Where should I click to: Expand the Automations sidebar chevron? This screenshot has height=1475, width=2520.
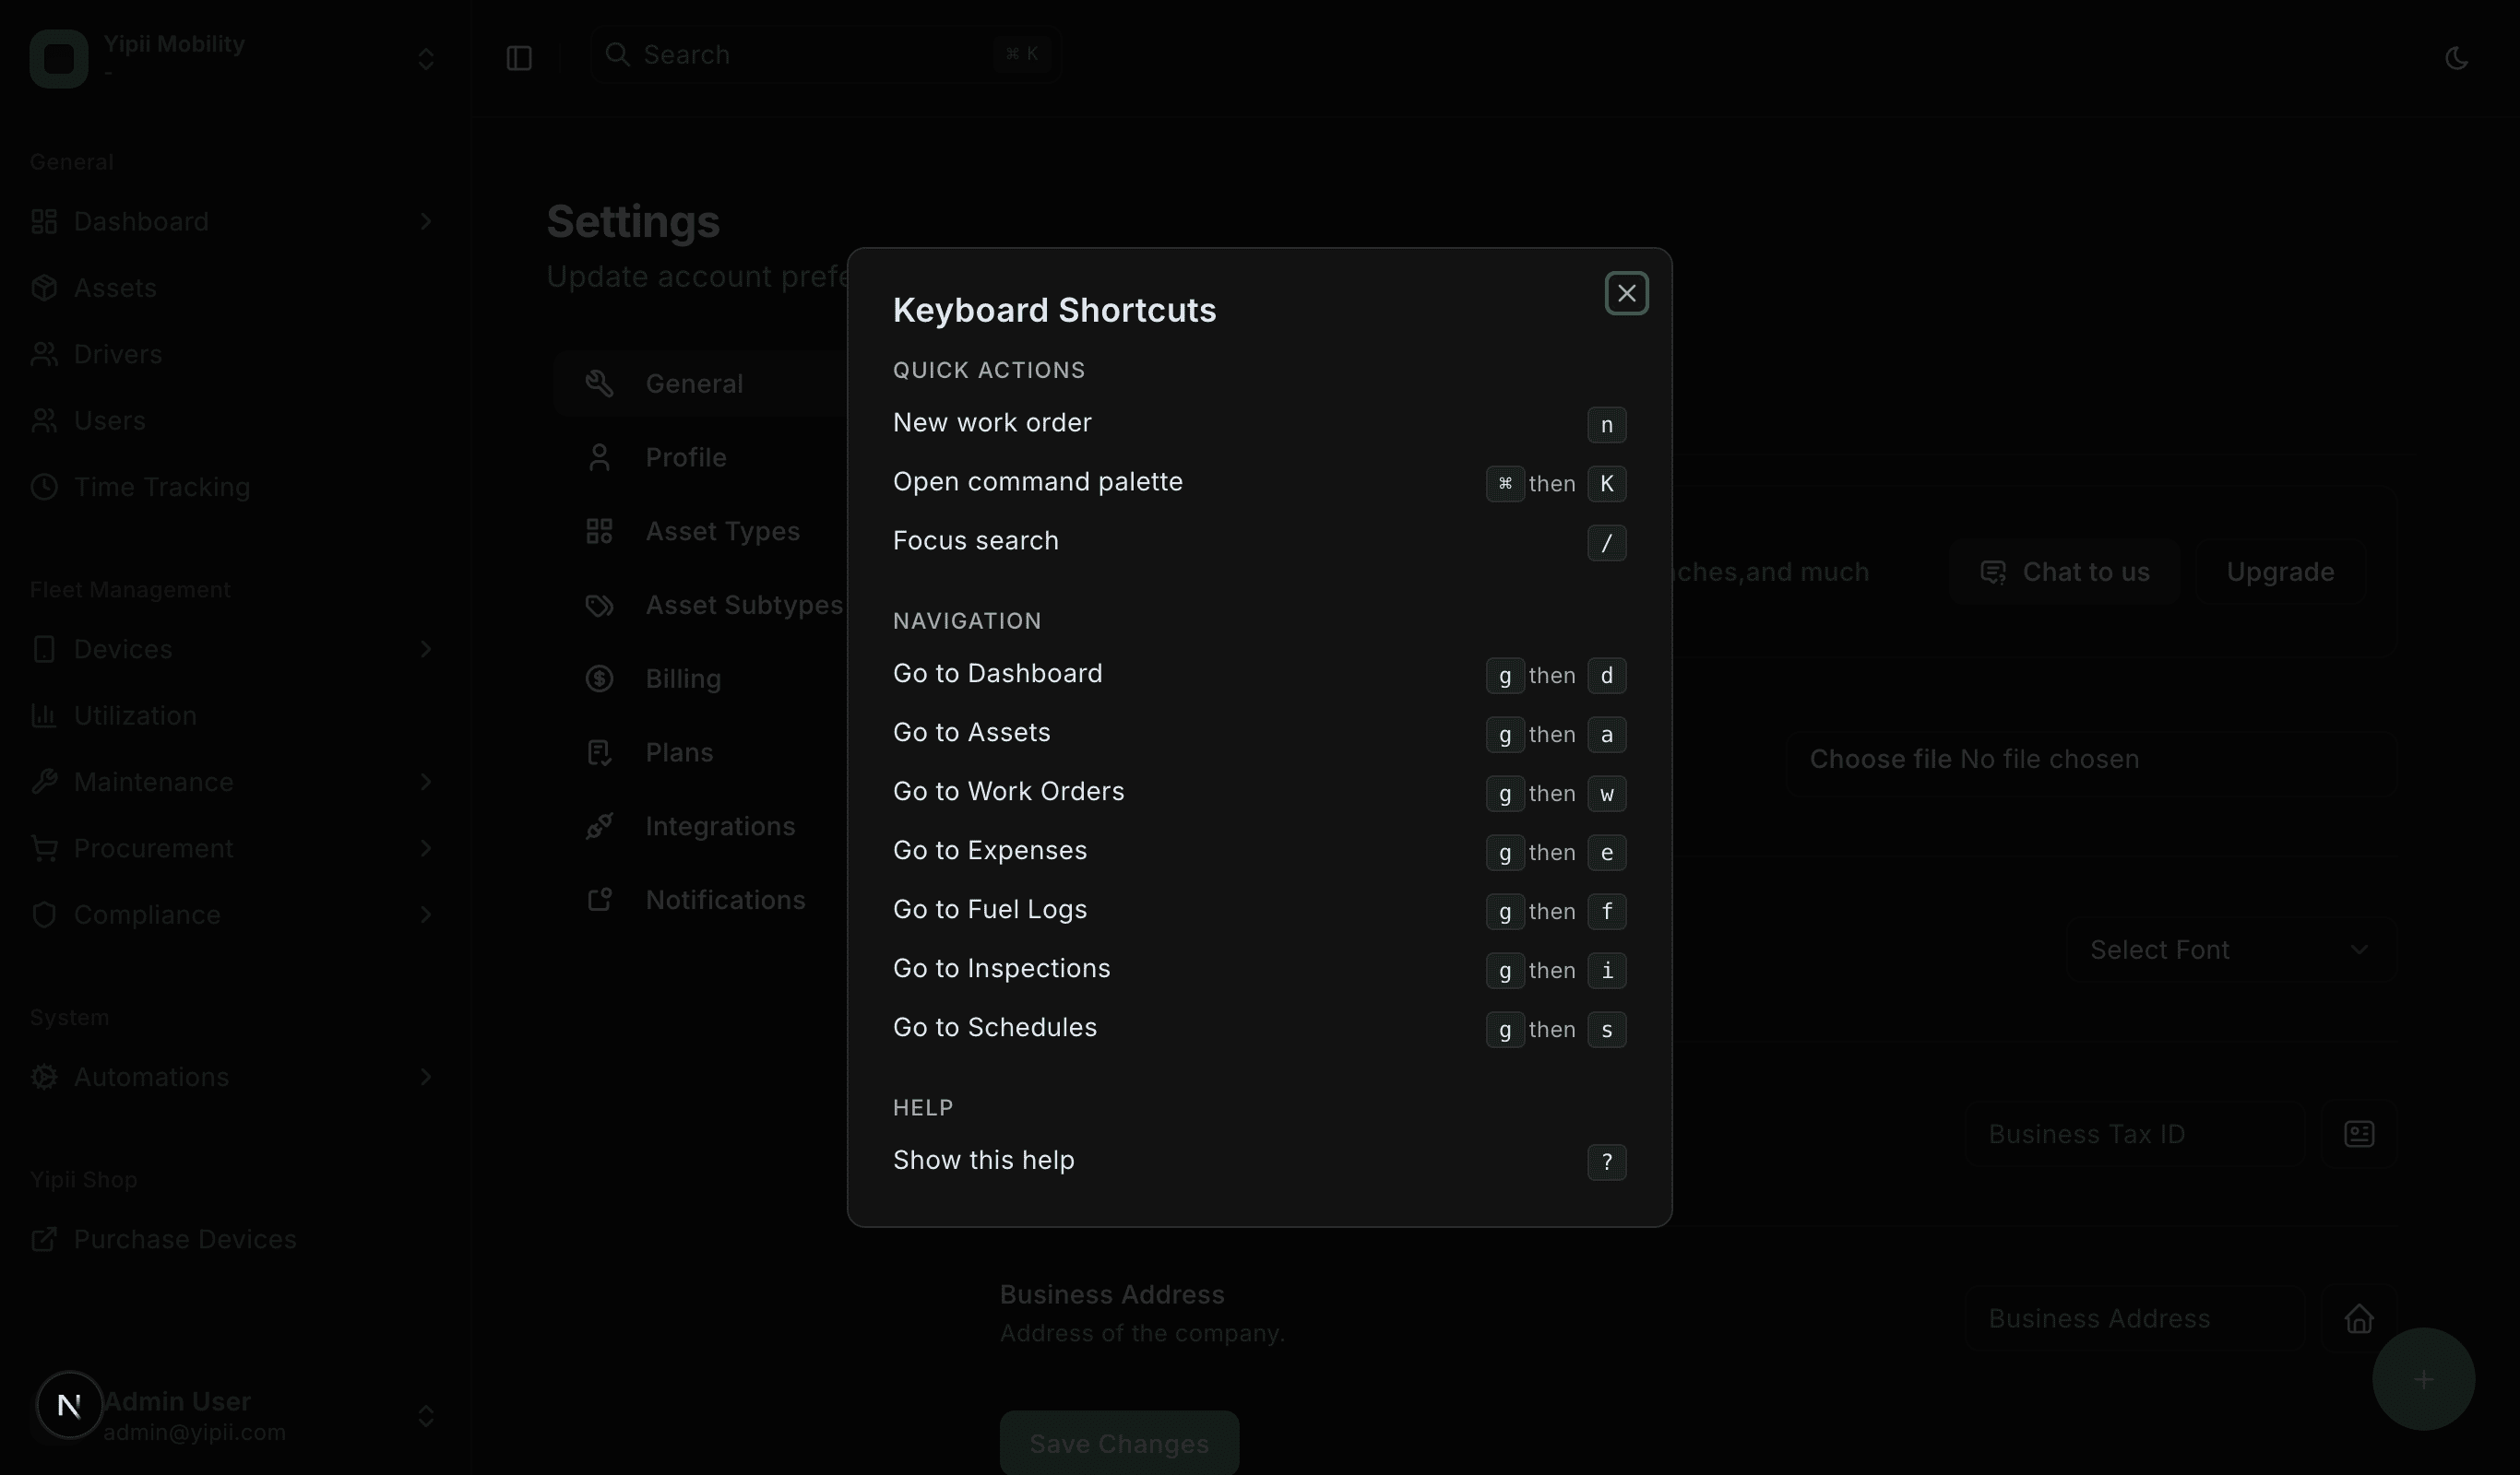pos(426,1078)
